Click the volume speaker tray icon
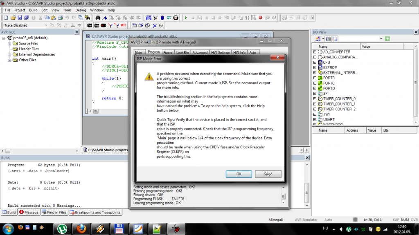The width and height of the screenshot is (419, 235). (x=341, y=229)
